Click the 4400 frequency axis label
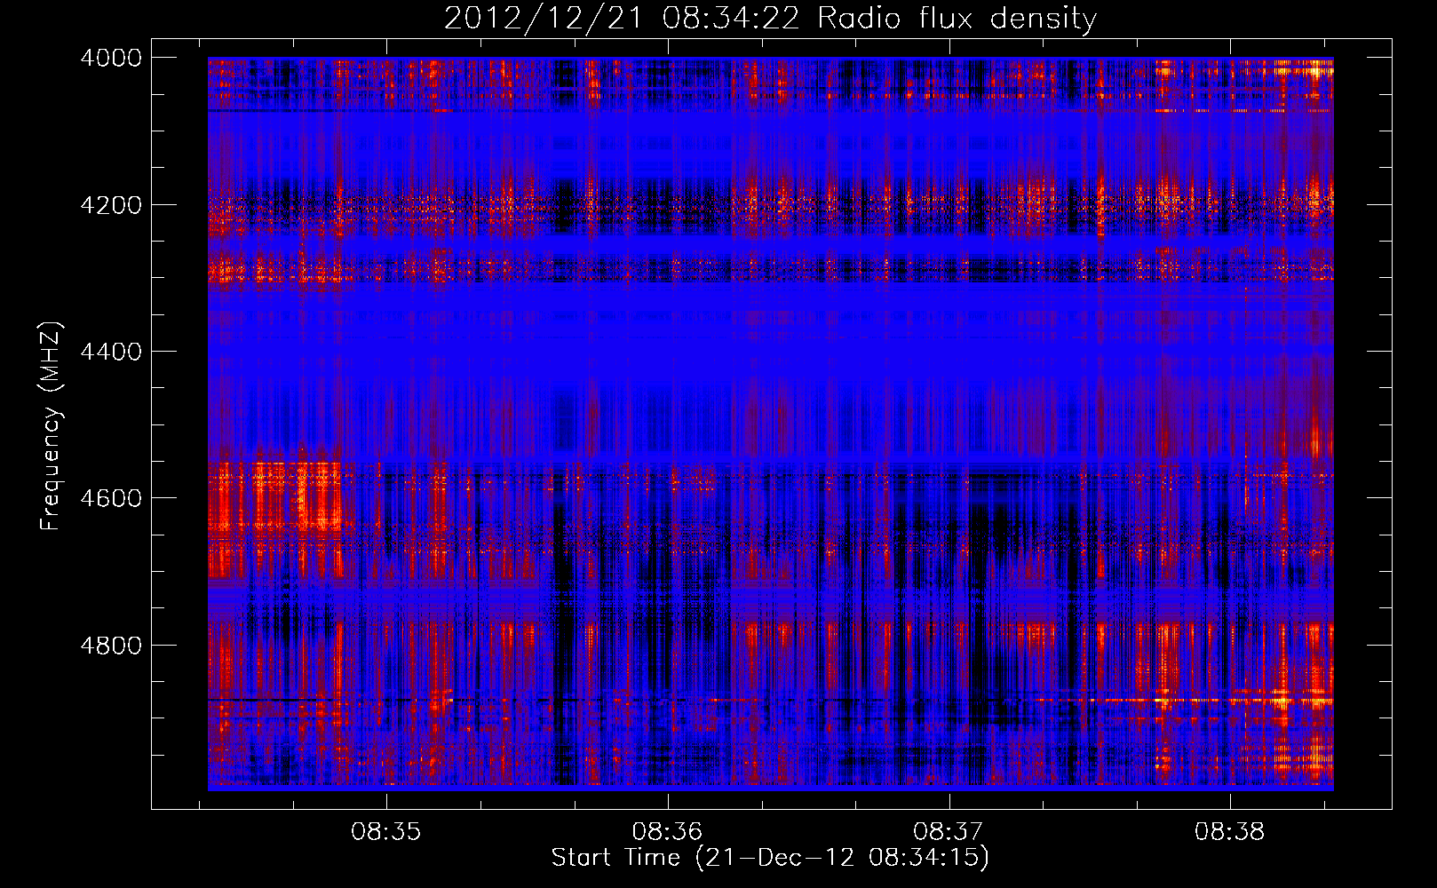The image size is (1437, 888). coord(111,352)
